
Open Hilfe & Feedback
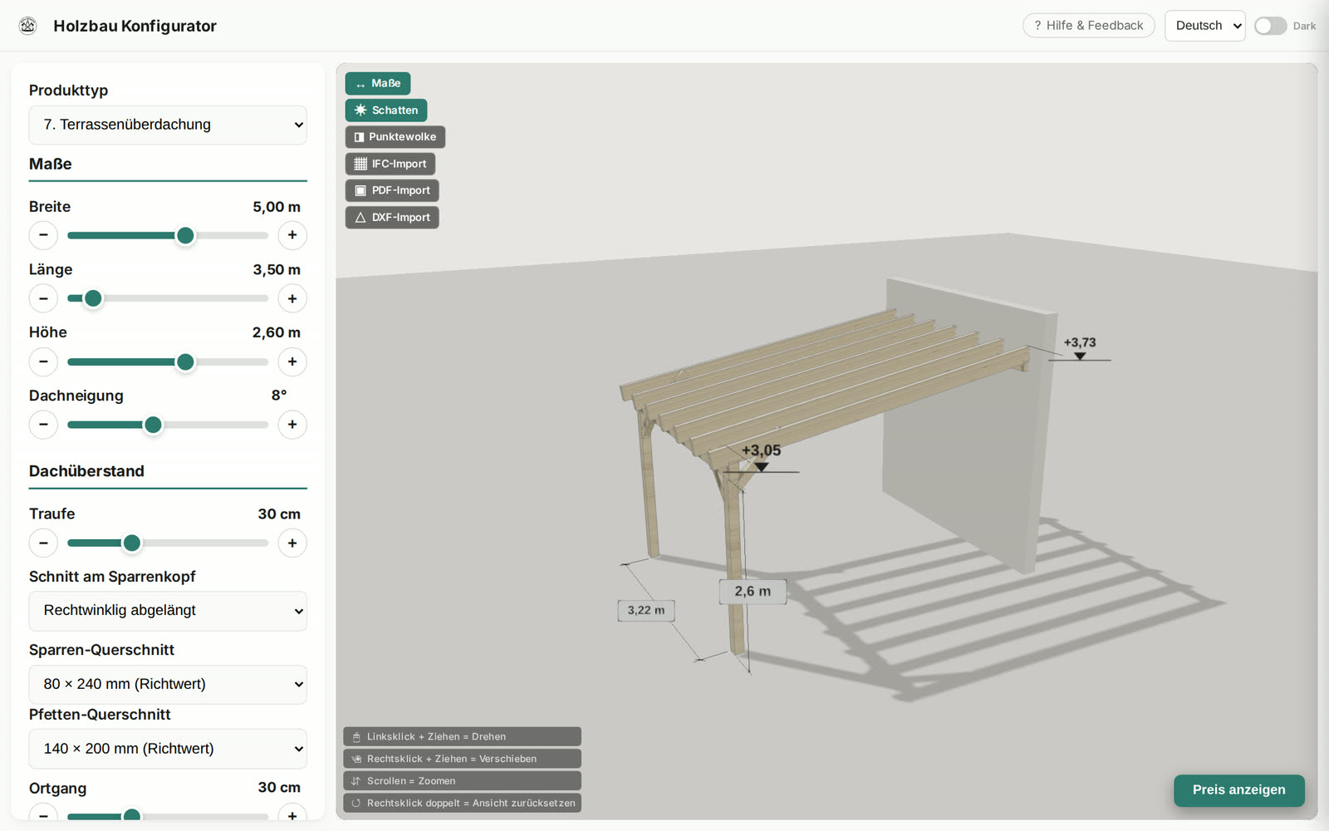tap(1089, 26)
